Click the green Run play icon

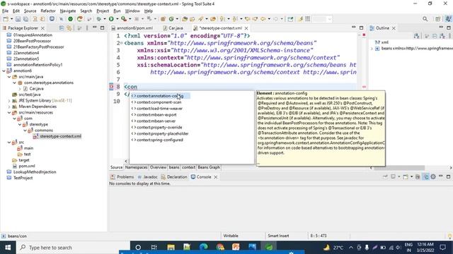coord(111,19)
